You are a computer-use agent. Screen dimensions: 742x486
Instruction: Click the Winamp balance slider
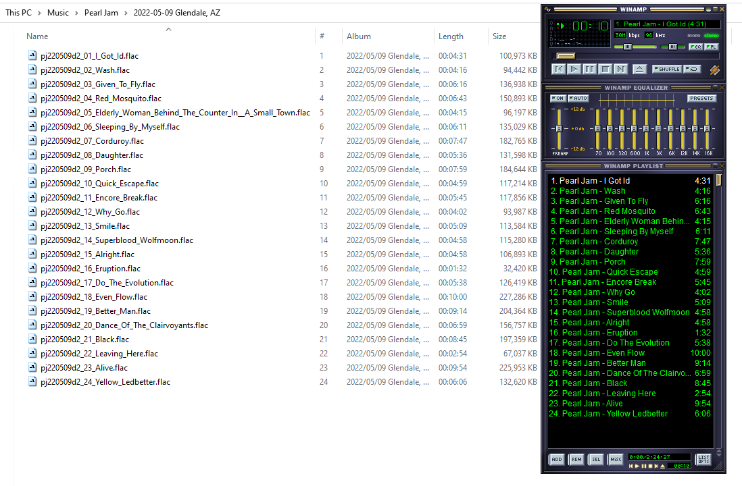pos(672,47)
